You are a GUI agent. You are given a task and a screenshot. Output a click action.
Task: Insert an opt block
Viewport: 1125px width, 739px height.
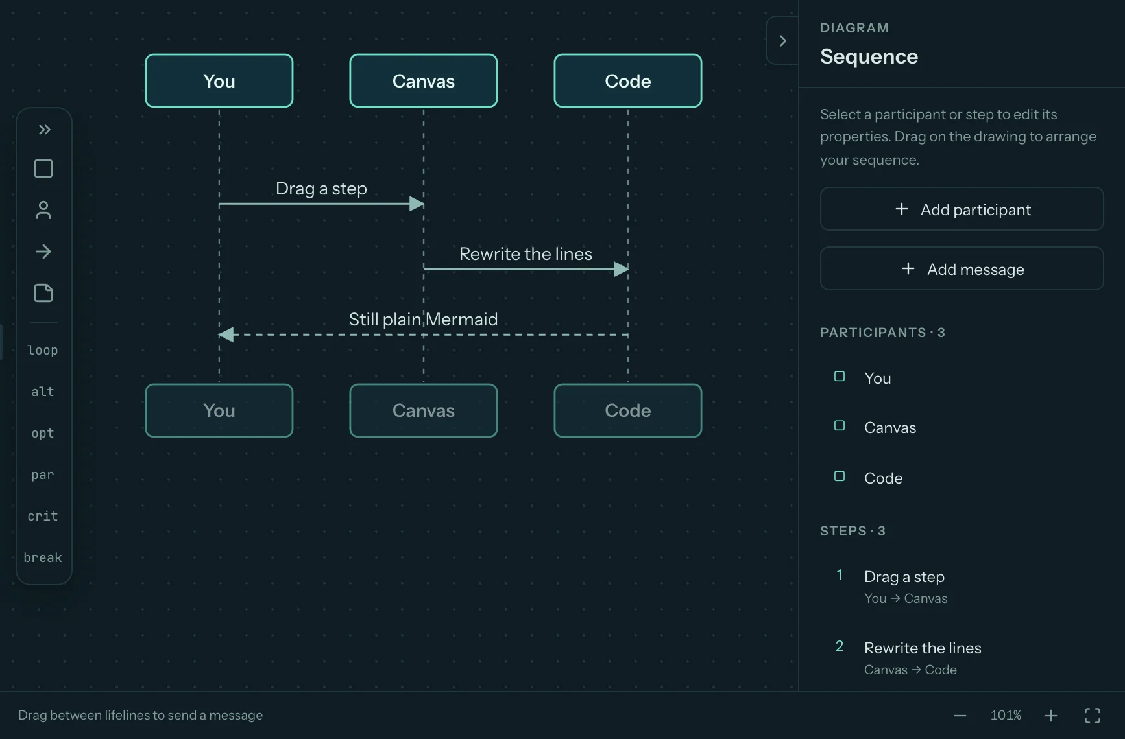43,433
